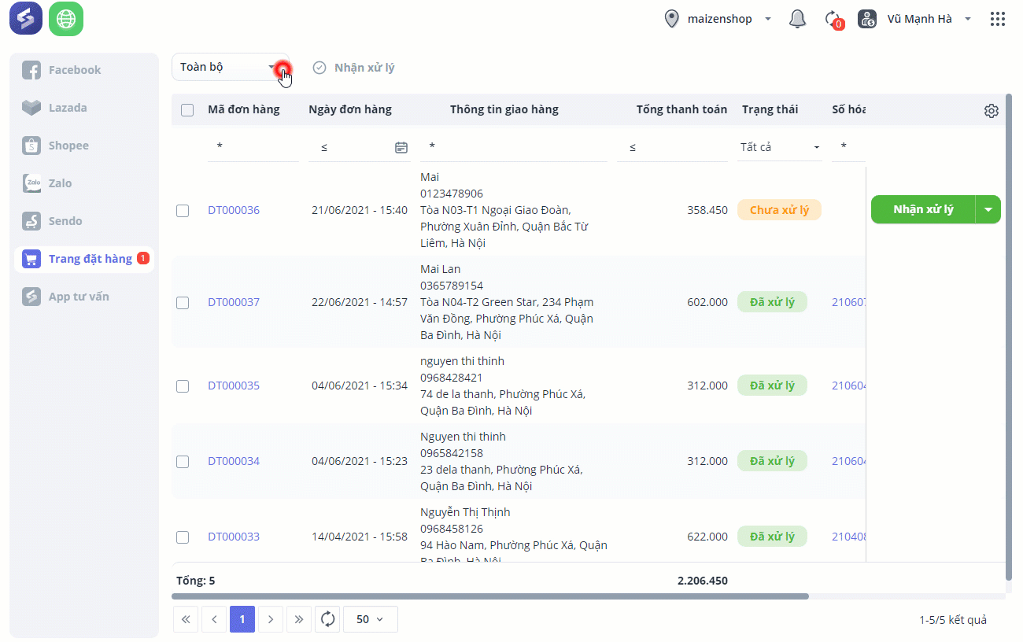The height and width of the screenshot is (642, 1023).
Task: Click the green globe icon
Action: coord(66,19)
